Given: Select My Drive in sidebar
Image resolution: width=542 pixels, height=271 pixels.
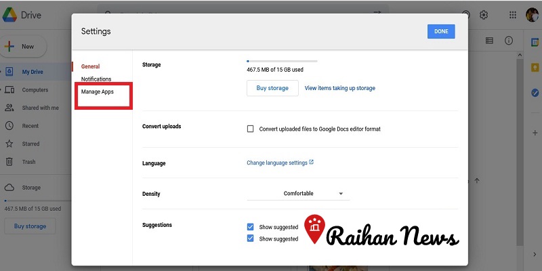Looking at the screenshot, I should click(33, 72).
